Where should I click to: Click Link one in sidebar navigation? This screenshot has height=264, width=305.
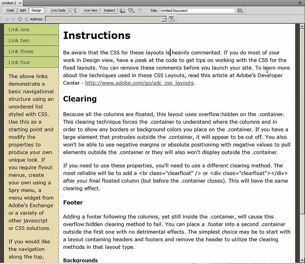coord(31,30)
